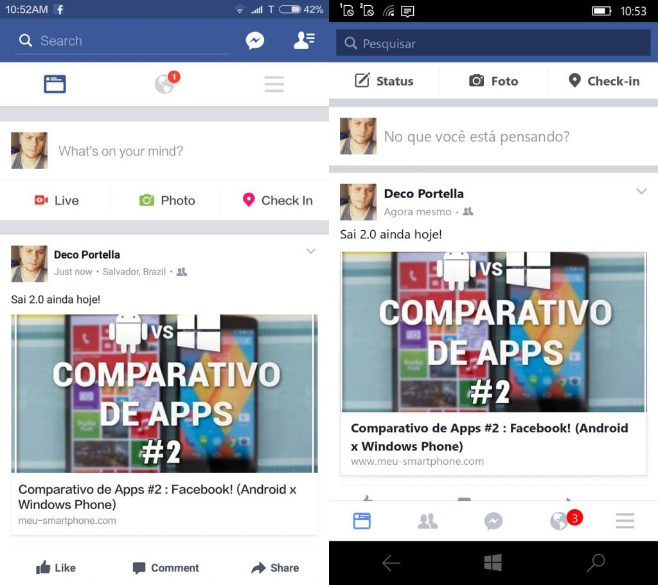Open the hamburger menu tab in Android app
Image resolution: width=658 pixels, height=585 pixels.
(x=274, y=84)
